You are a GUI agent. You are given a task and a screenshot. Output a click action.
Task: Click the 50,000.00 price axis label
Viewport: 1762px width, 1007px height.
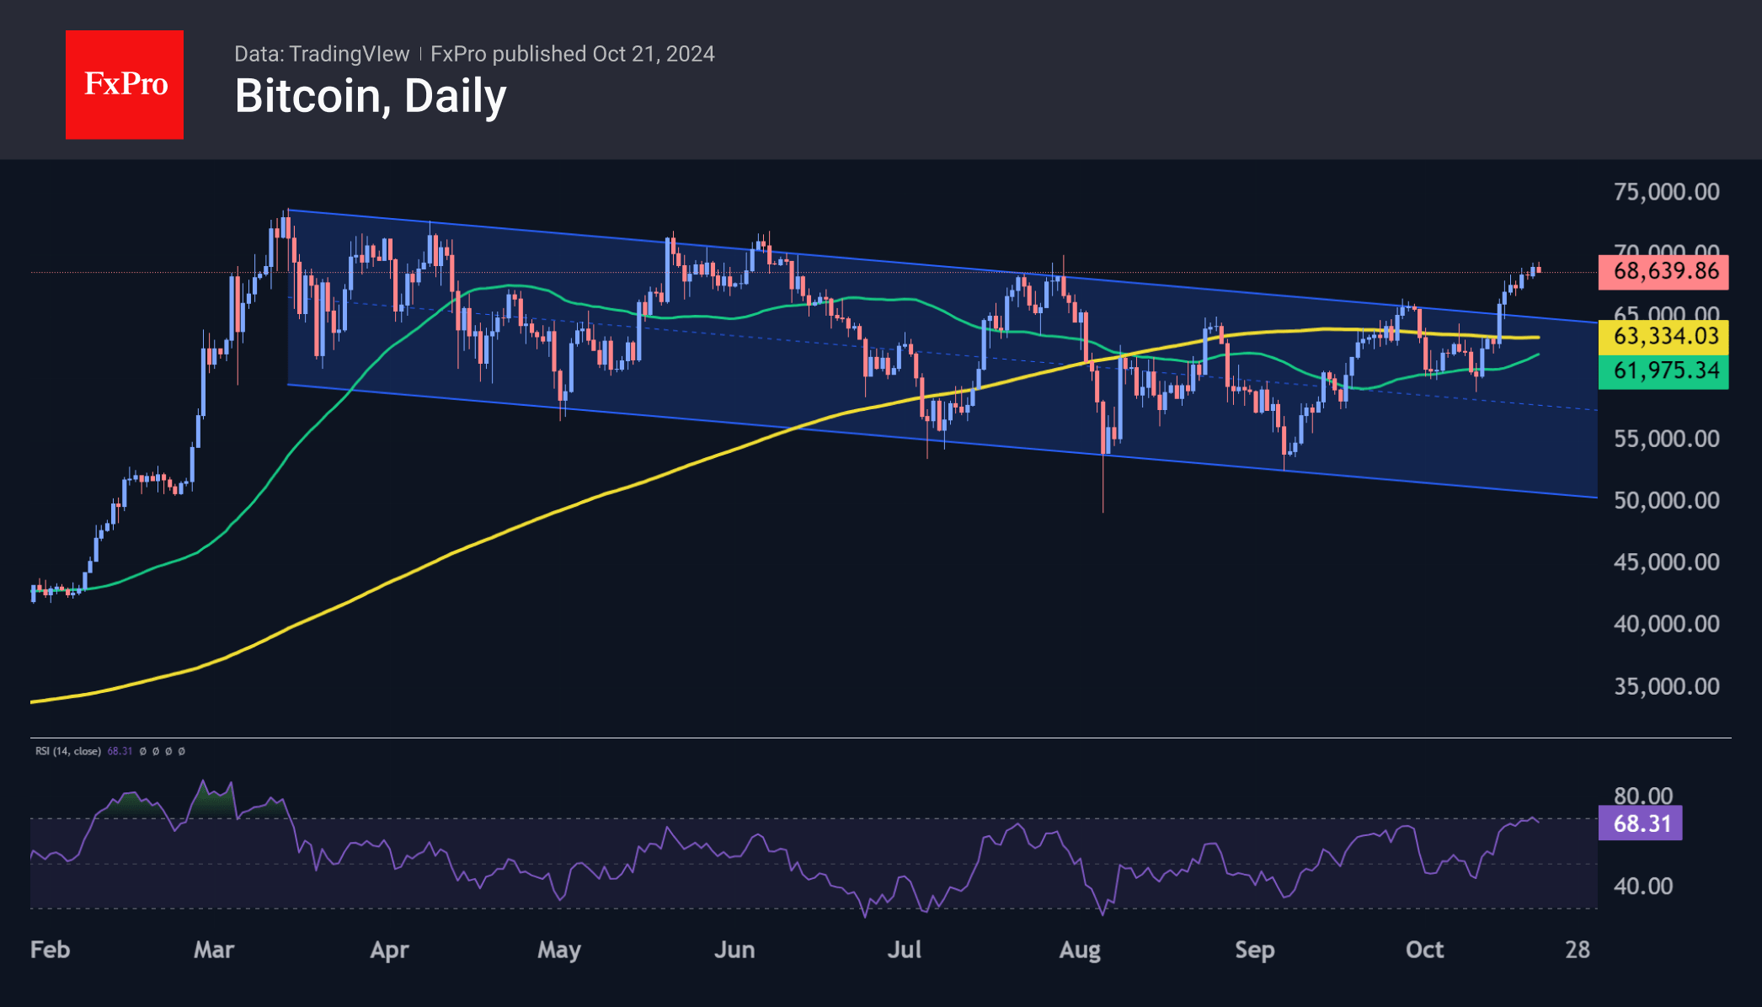1666,500
